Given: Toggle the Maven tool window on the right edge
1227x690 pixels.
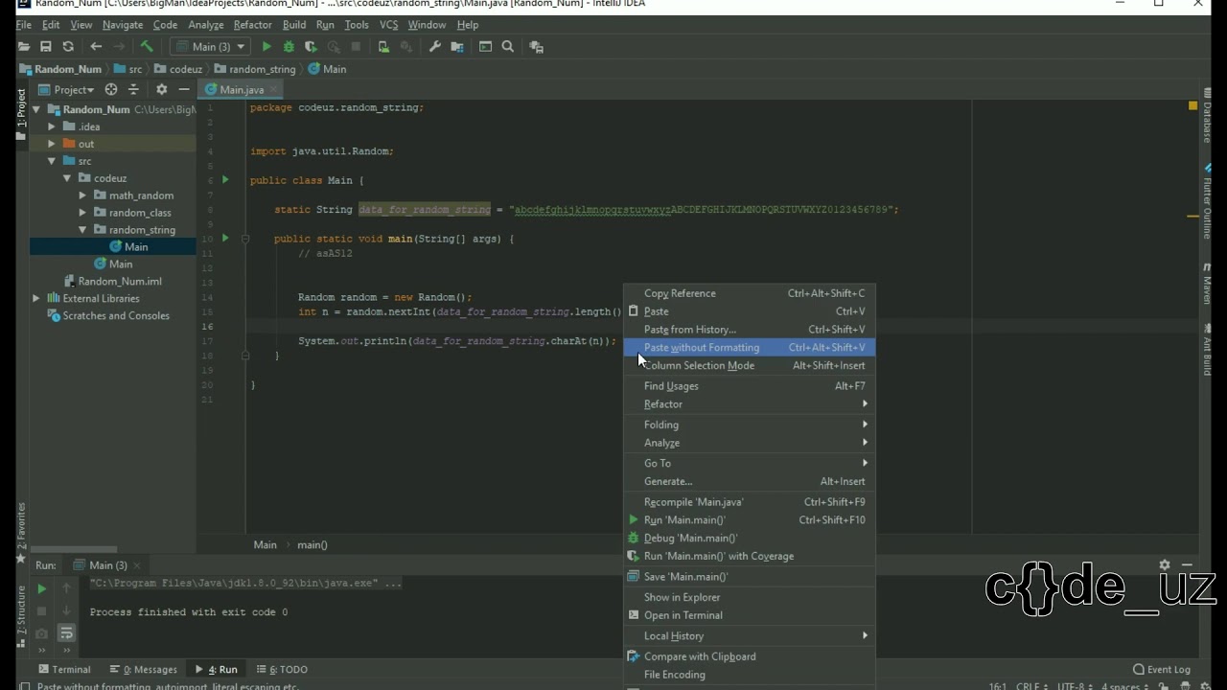Looking at the screenshot, I should [1207, 285].
